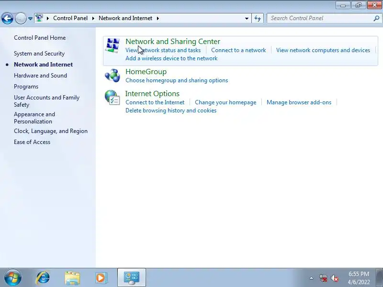Open the Internet Options globe icon
Viewport: 383px width, 287px height.
[x=113, y=98]
